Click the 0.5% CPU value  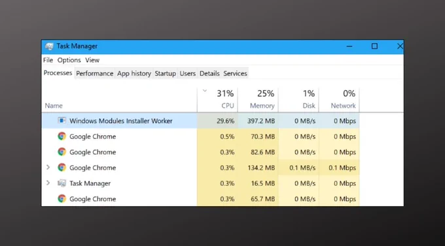click(x=227, y=136)
